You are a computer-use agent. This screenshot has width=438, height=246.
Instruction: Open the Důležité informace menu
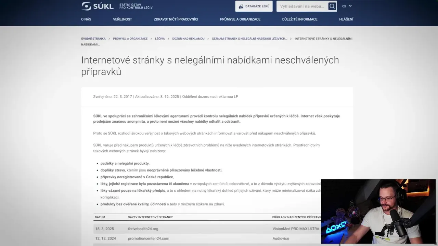tap(300, 19)
